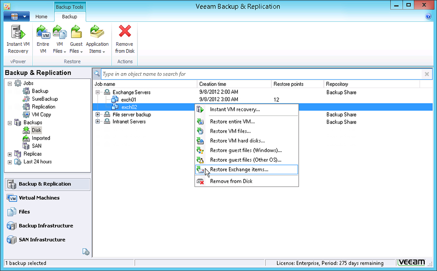Choose Remove from Disk context menu entry
This screenshot has height=271, width=437.
point(247,181)
